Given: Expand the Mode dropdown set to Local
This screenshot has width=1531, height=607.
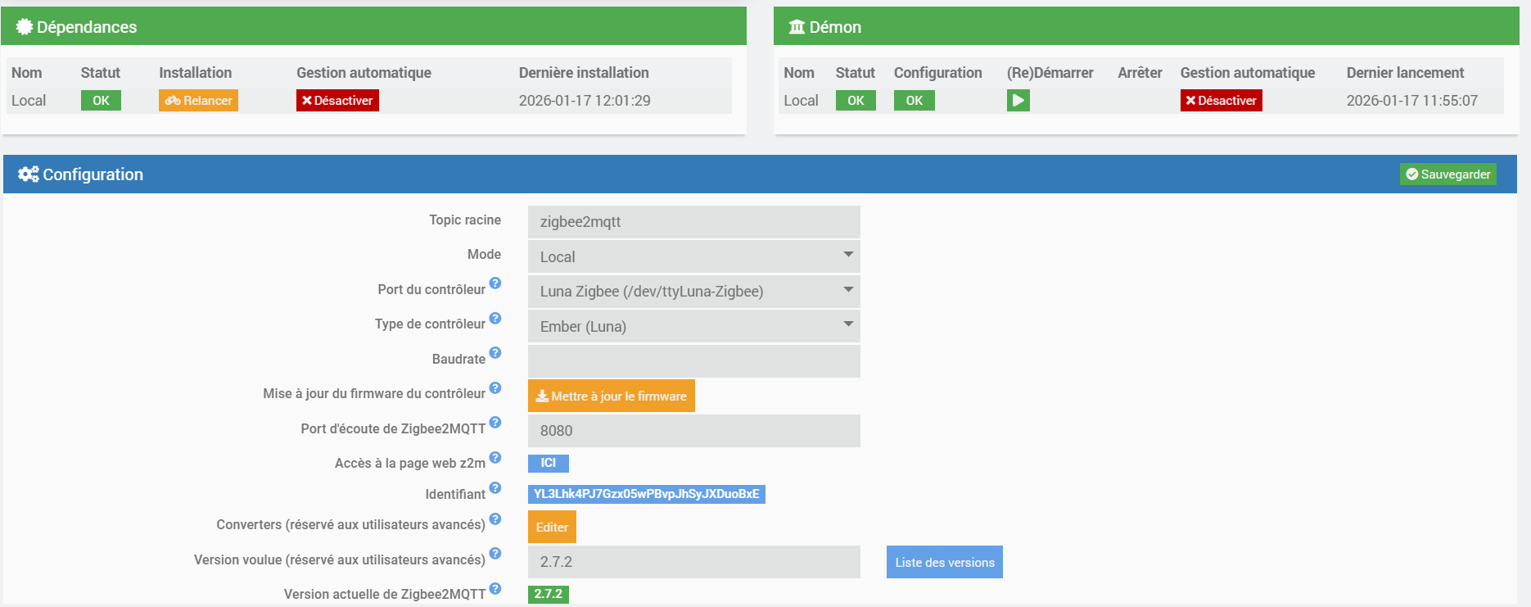Looking at the screenshot, I should pos(693,256).
